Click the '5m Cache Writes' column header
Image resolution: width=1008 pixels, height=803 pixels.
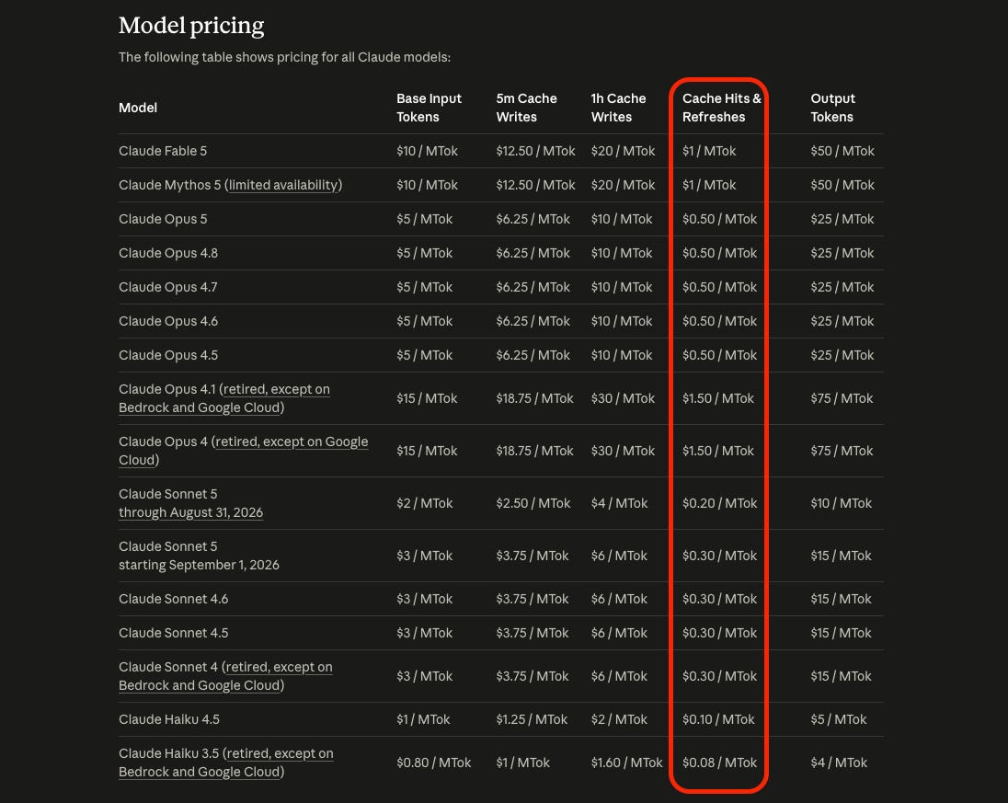526,108
